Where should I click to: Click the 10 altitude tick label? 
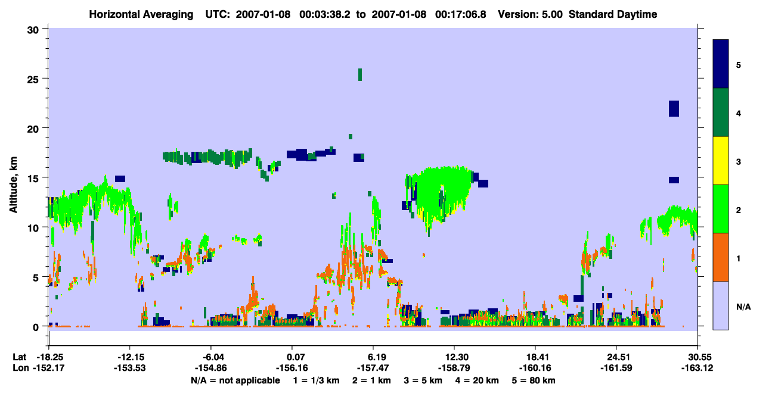click(35, 227)
